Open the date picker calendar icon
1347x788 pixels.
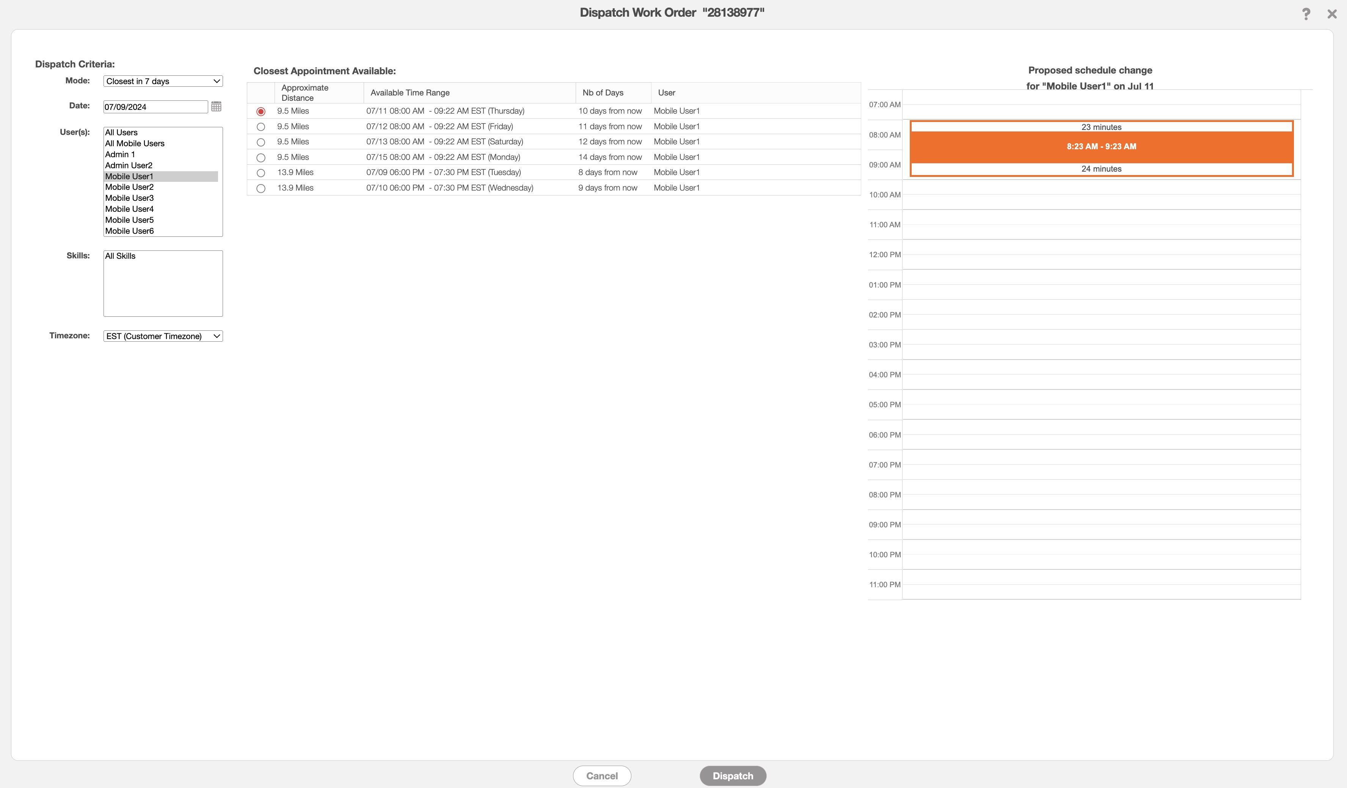tap(216, 107)
